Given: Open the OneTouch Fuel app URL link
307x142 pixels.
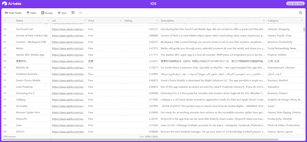Looking at the screenshot, I should coord(69,29).
